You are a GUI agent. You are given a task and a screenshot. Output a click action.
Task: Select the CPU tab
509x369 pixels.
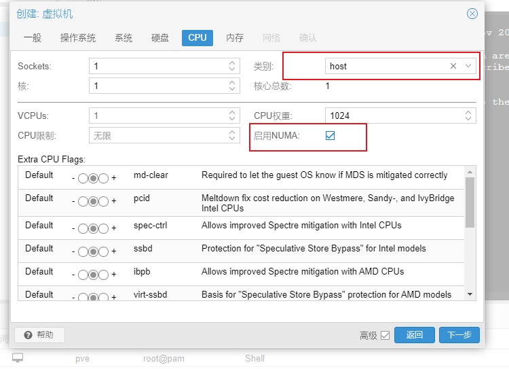(x=197, y=37)
